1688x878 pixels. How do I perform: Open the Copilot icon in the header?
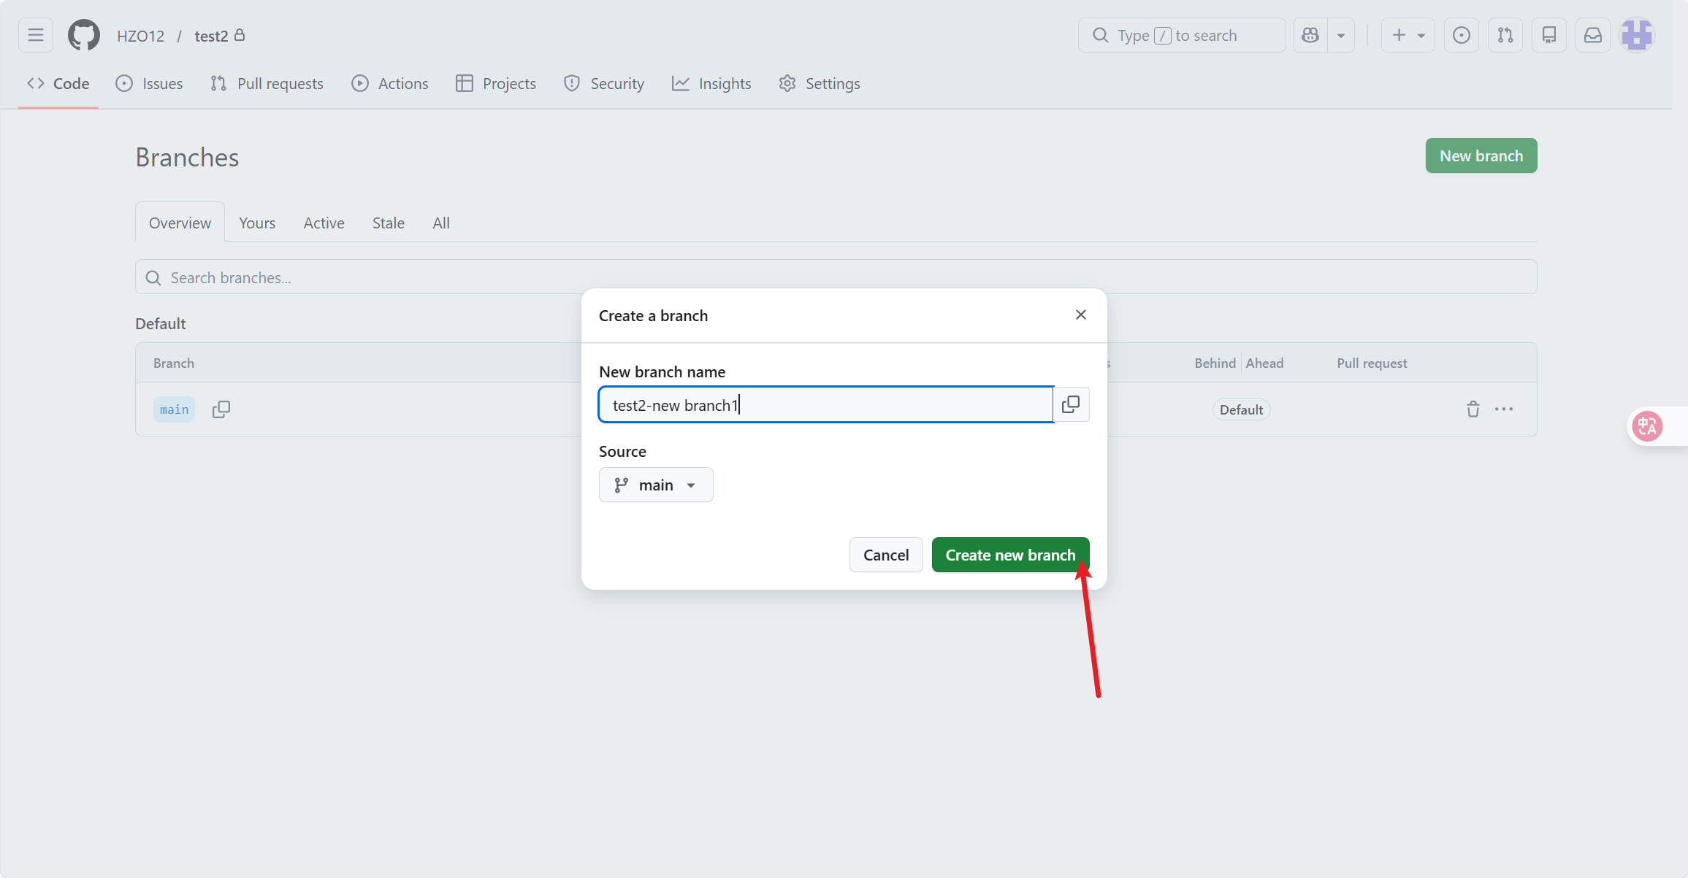pyautogui.click(x=1310, y=35)
